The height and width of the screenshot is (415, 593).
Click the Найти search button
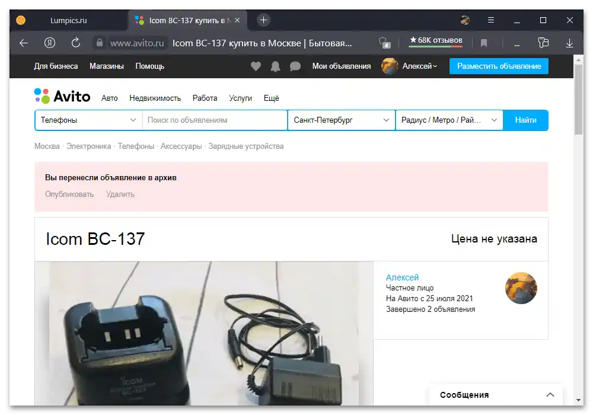point(525,120)
